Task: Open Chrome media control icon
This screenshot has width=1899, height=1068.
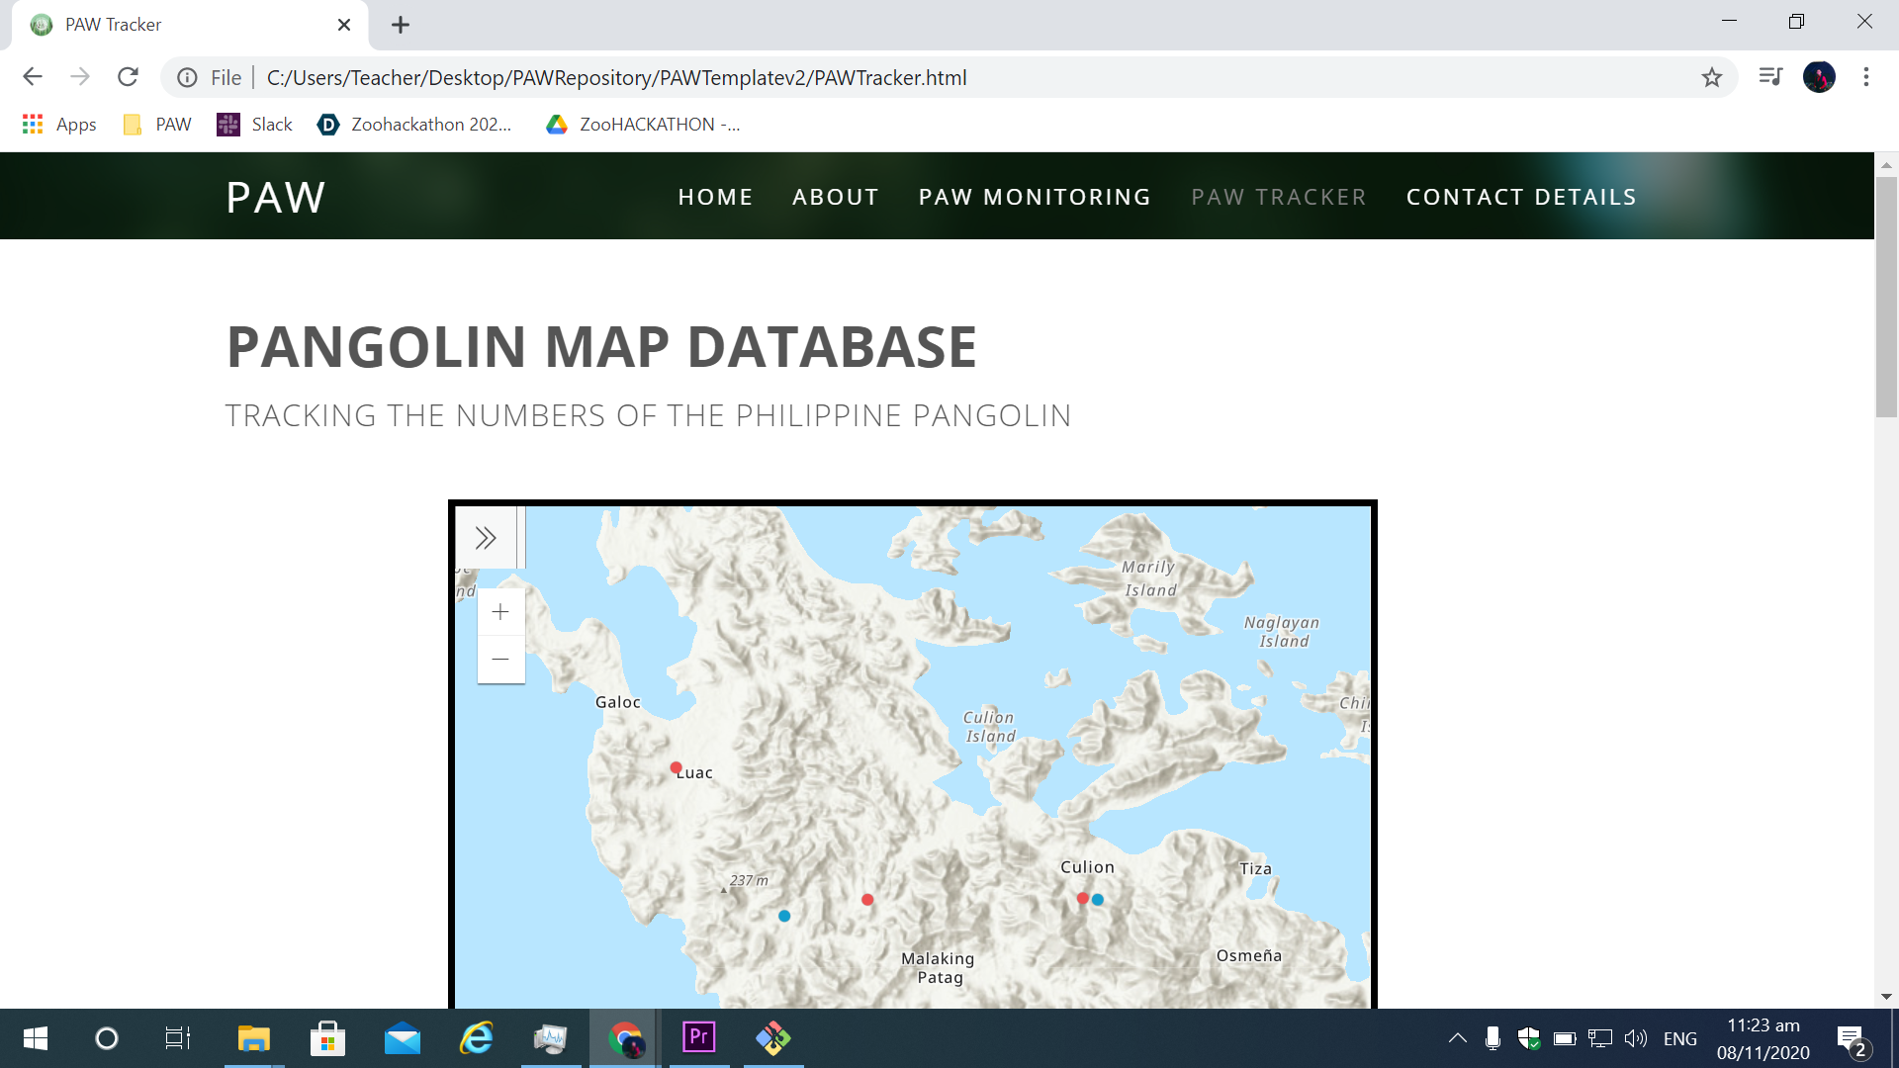Action: click(1770, 77)
